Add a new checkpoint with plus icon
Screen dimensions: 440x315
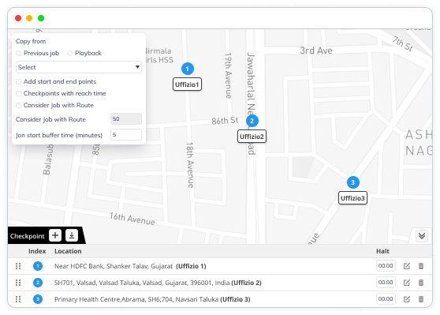click(55, 235)
